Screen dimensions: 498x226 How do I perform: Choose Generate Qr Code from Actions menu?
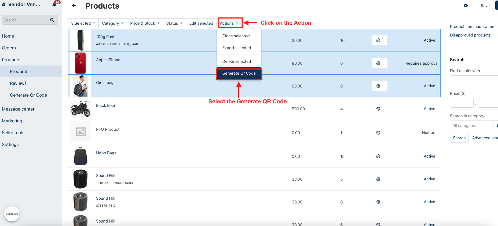239,73
